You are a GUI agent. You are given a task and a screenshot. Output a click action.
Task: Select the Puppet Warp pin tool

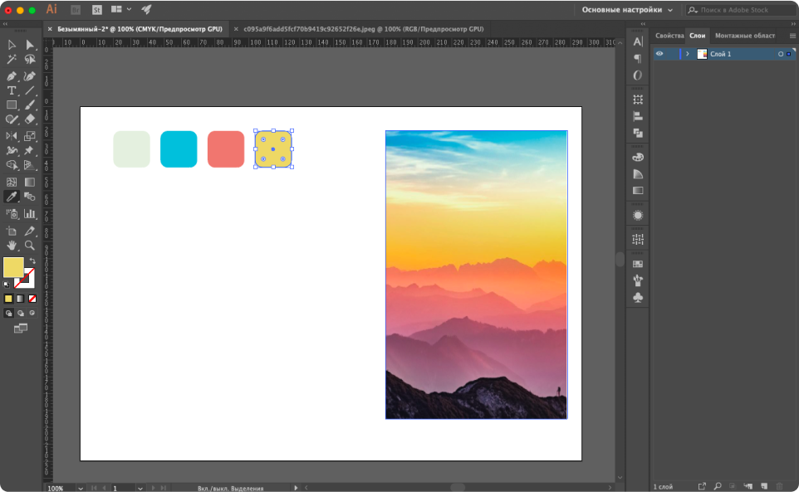pyautogui.click(x=30, y=151)
